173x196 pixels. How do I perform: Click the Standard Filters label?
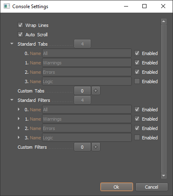tap(34, 100)
